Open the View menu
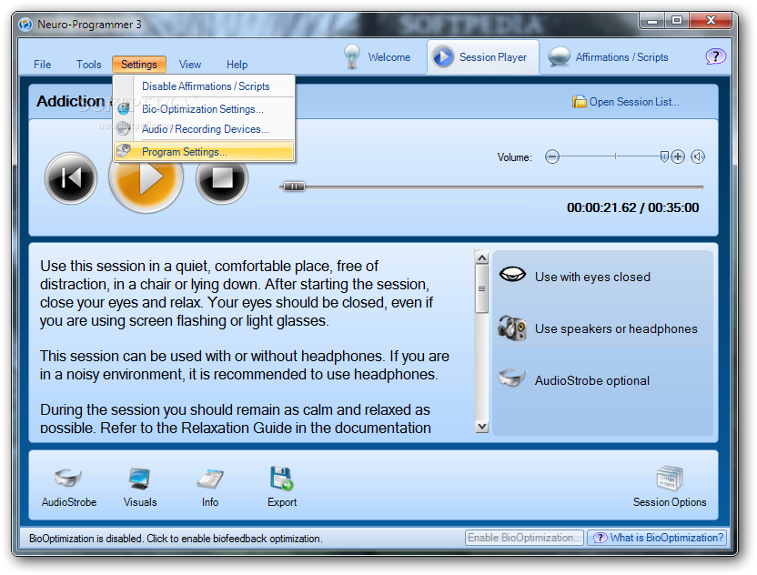This screenshot has height=575, width=757. pyautogui.click(x=190, y=65)
